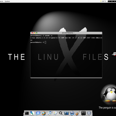Launch the blue feather text editor in dock
The height and width of the screenshot is (116, 116).
click(32, 113)
